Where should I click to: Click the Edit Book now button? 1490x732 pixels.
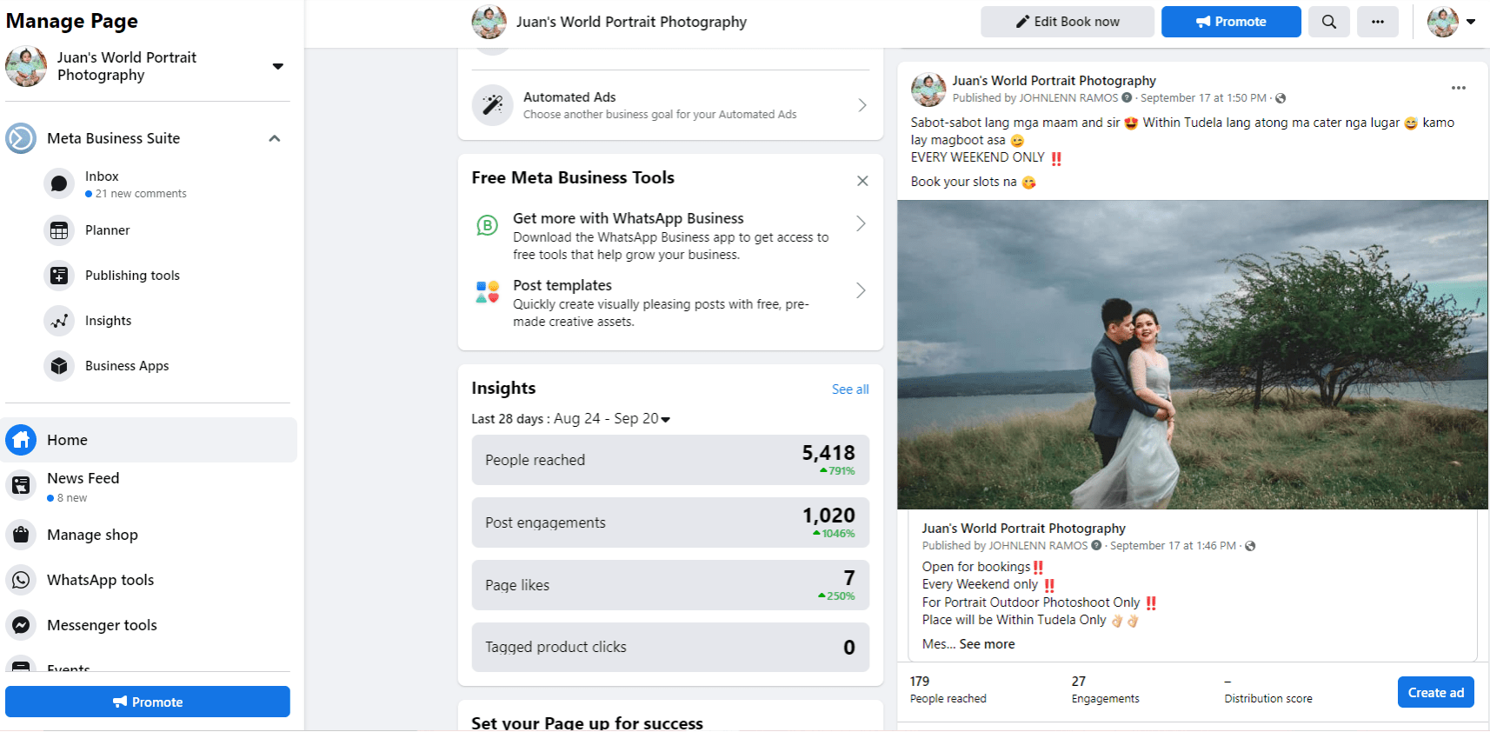pyautogui.click(x=1067, y=22)
